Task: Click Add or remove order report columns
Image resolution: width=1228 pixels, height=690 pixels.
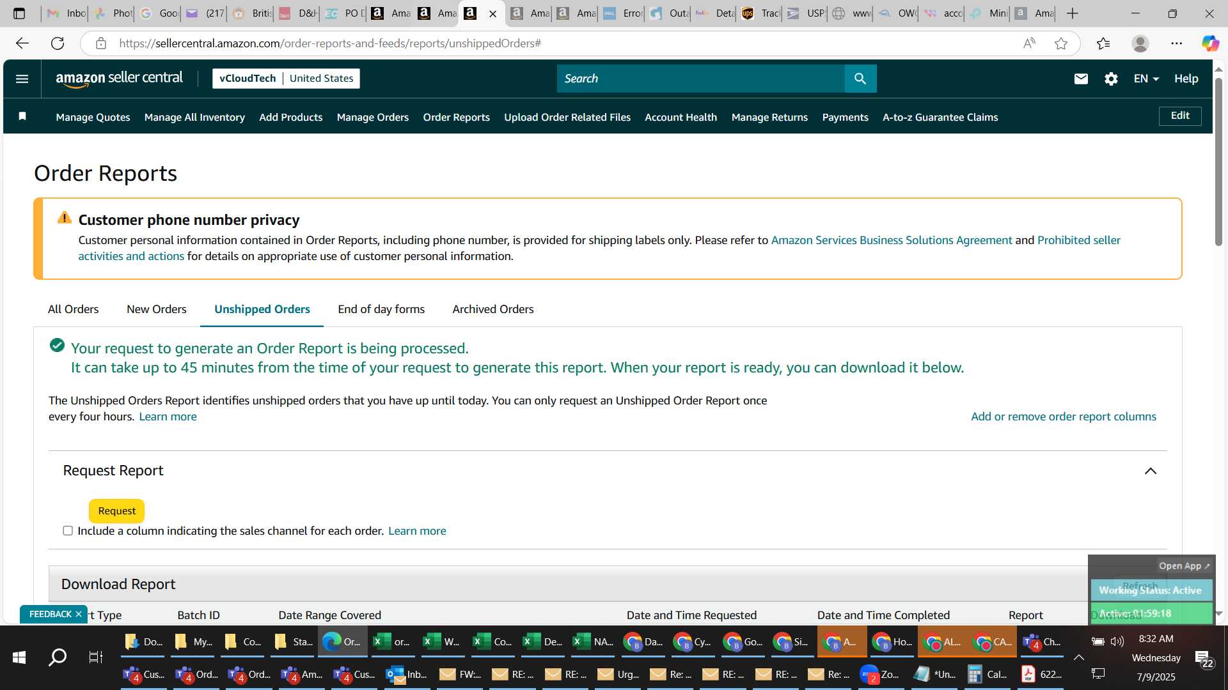Action: [x=1064, y=417]
